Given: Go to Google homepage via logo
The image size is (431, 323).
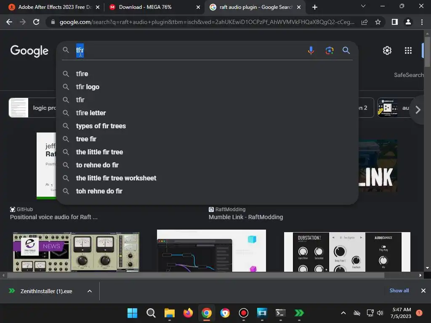Looking at the screenshot, I should pyautogui.click(x=29, y=51).
